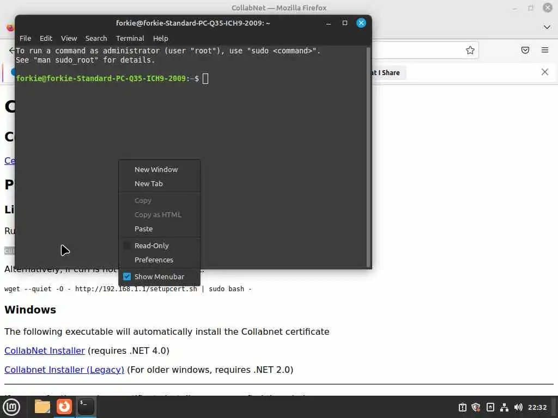The height and width of the screenshot is (418, 558).
Task: Close the terminal with blue X button
Action: pos(361,23)
